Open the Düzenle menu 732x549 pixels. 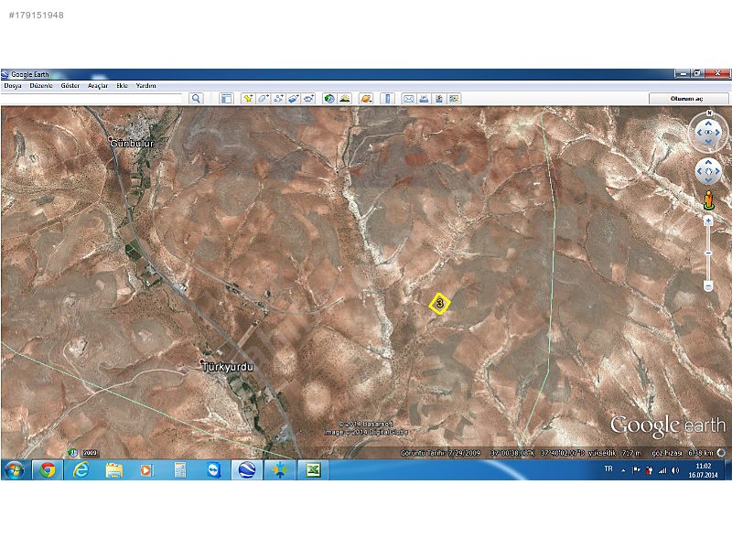pyautogui.click(x=41, y=86)
